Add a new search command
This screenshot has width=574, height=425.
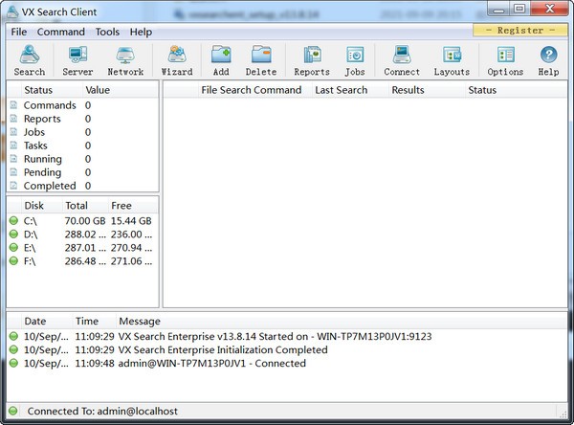(221, 60)
